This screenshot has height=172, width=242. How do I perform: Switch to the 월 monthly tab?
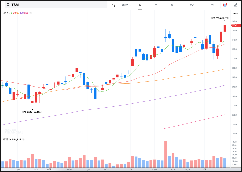172,5
